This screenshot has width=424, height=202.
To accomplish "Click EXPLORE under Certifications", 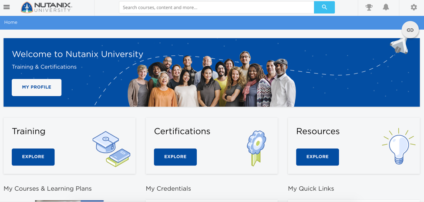I will 175,157.
